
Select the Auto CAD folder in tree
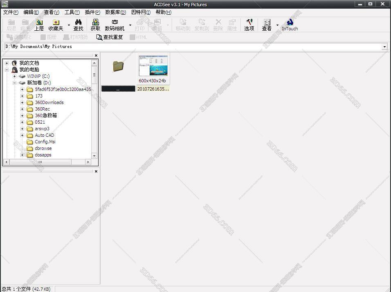pyautogui.click(x=44, y=135)
